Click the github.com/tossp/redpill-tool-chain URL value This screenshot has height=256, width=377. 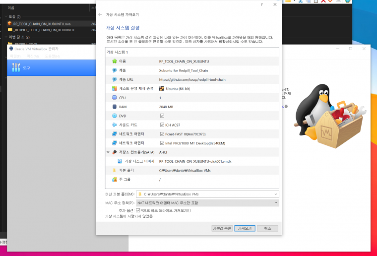192,79
